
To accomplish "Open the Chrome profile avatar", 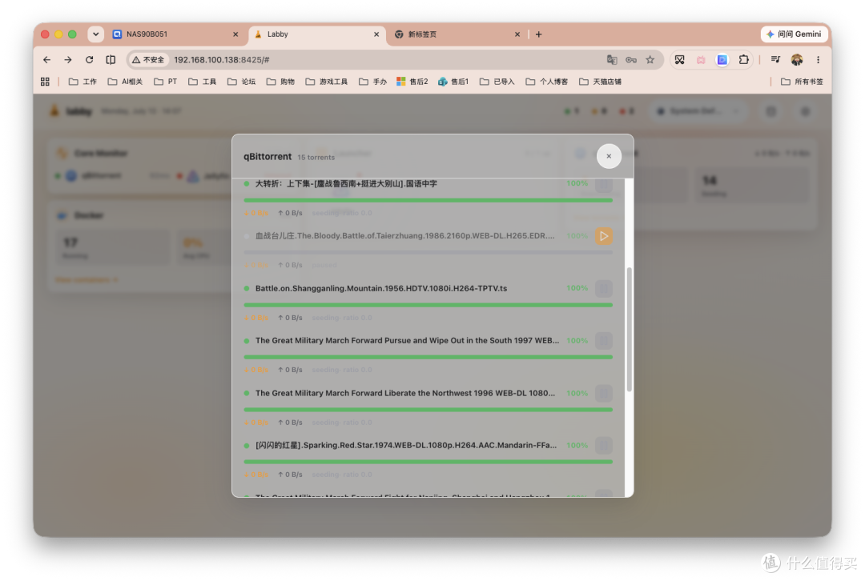I will point(797,59).
